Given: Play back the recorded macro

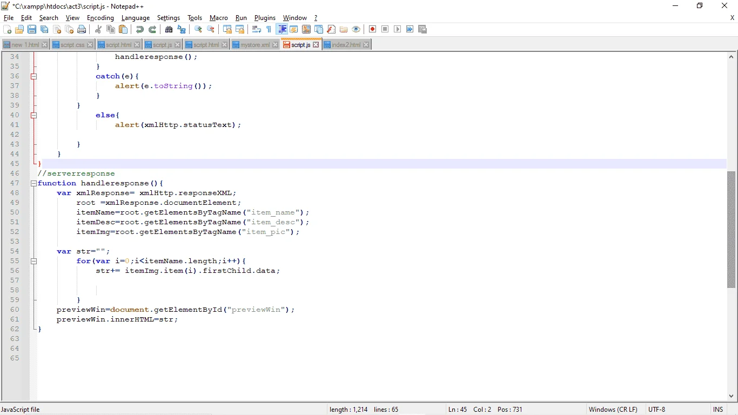Looking at the screenshot, I should coord(398,29).
